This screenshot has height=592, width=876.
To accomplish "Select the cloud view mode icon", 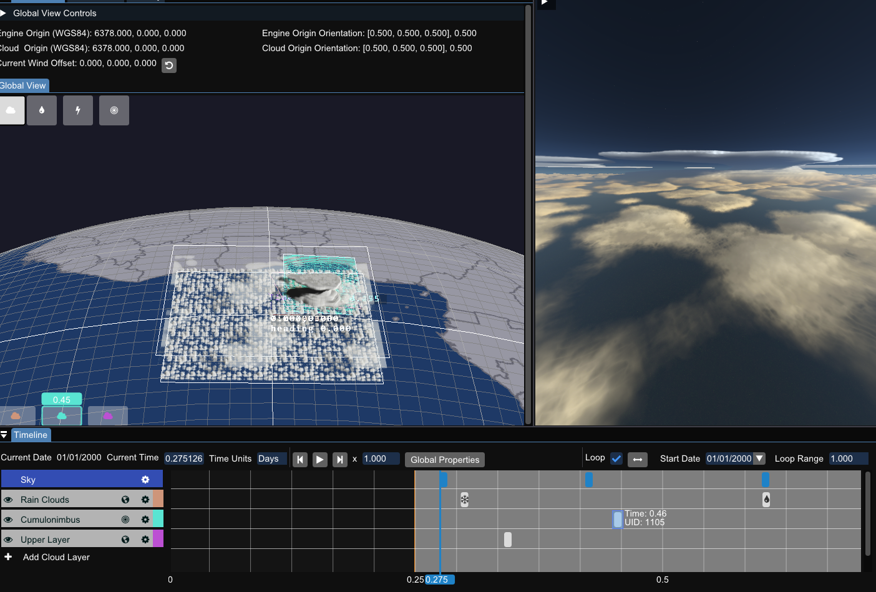I will tap(11, 110).
